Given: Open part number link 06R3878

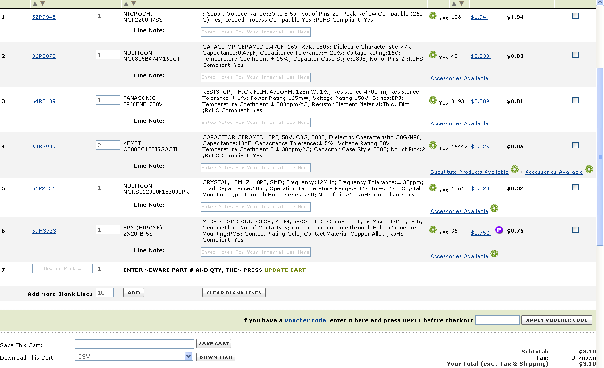Looking at the screenshot, I should pos(44,56).
